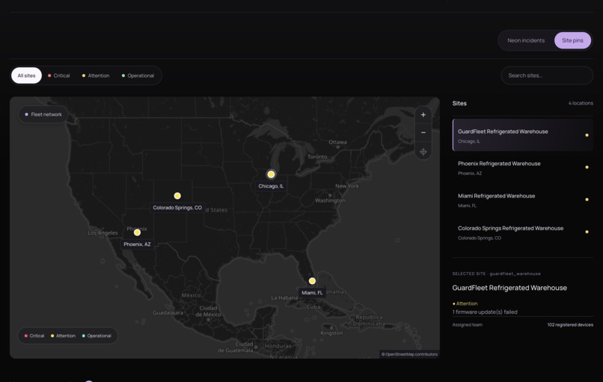Zoom out the map with minus button

point(423,133)
